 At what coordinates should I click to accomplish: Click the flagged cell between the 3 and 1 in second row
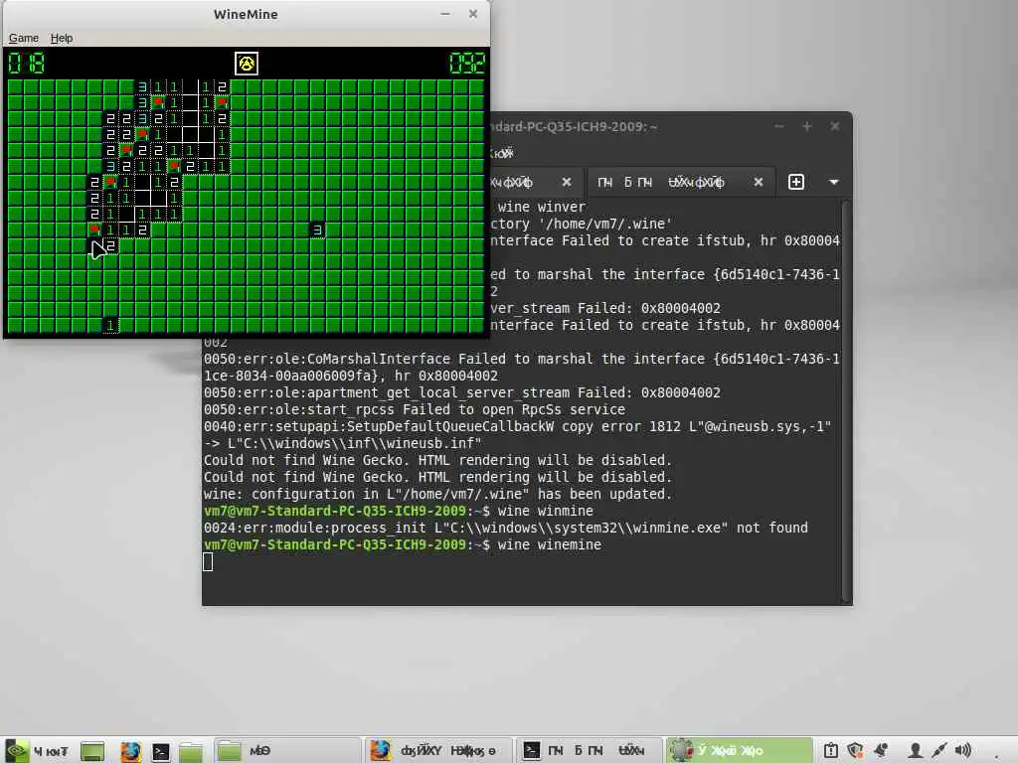click(158, 102)
